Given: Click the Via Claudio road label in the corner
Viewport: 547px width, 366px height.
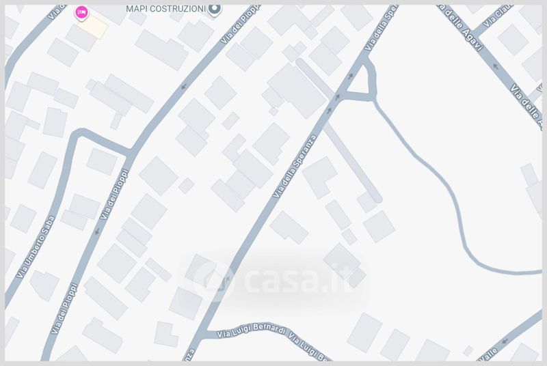Looking at the screenshot, I should 499,16.
